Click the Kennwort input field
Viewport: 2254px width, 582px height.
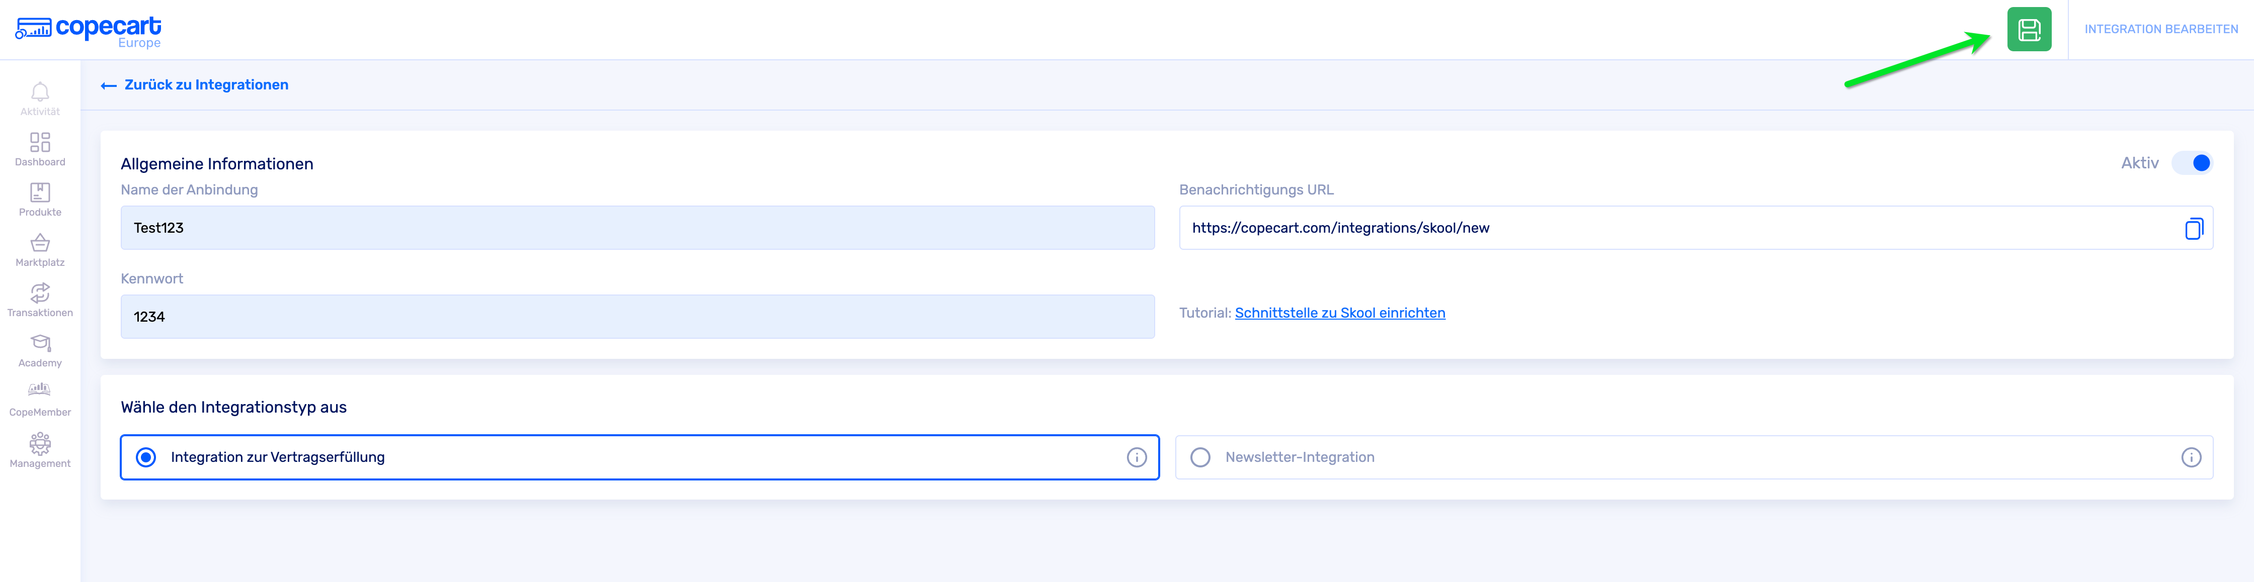click(x=637, y=316)
